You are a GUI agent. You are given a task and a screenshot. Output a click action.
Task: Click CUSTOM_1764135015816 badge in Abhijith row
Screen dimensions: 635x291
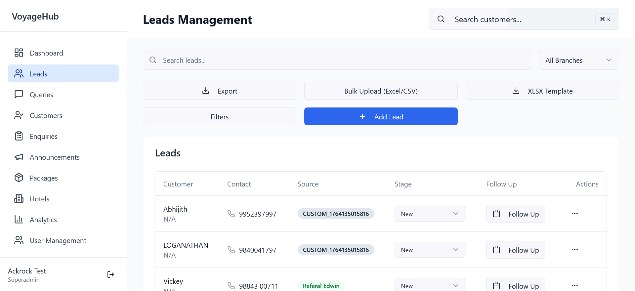336,214
